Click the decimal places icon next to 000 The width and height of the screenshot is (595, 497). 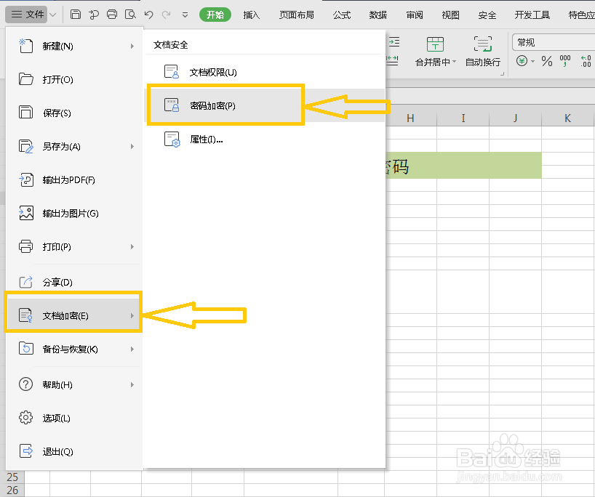586,60
